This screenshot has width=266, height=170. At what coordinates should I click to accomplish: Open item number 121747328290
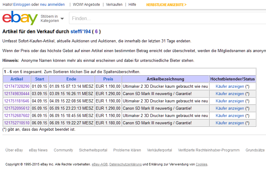pos(17,87)
